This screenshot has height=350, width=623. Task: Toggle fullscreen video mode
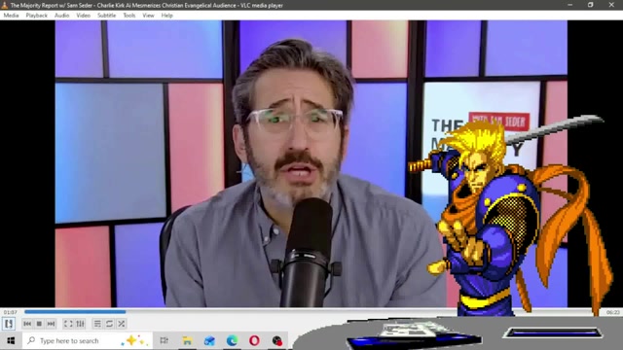[68, 324]
